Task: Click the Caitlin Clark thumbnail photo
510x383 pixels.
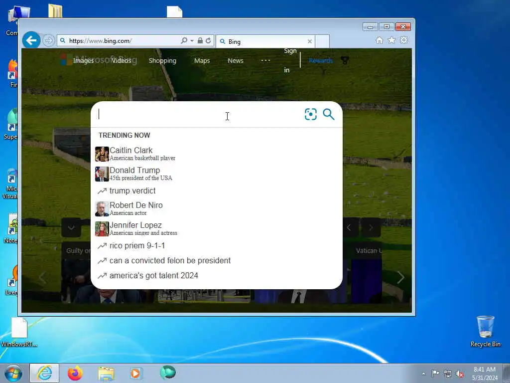Action: 102,154
